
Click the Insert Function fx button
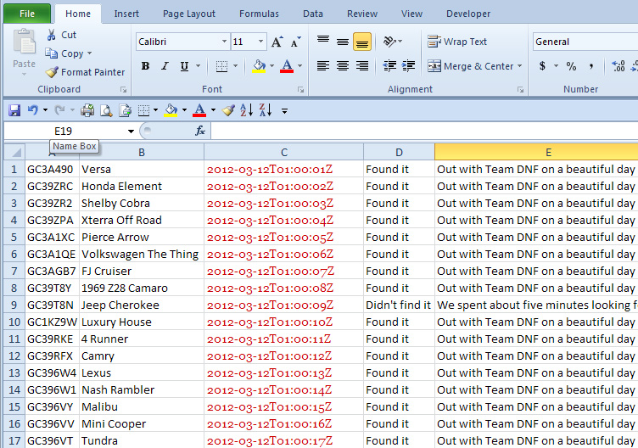[x=199, y=131]
